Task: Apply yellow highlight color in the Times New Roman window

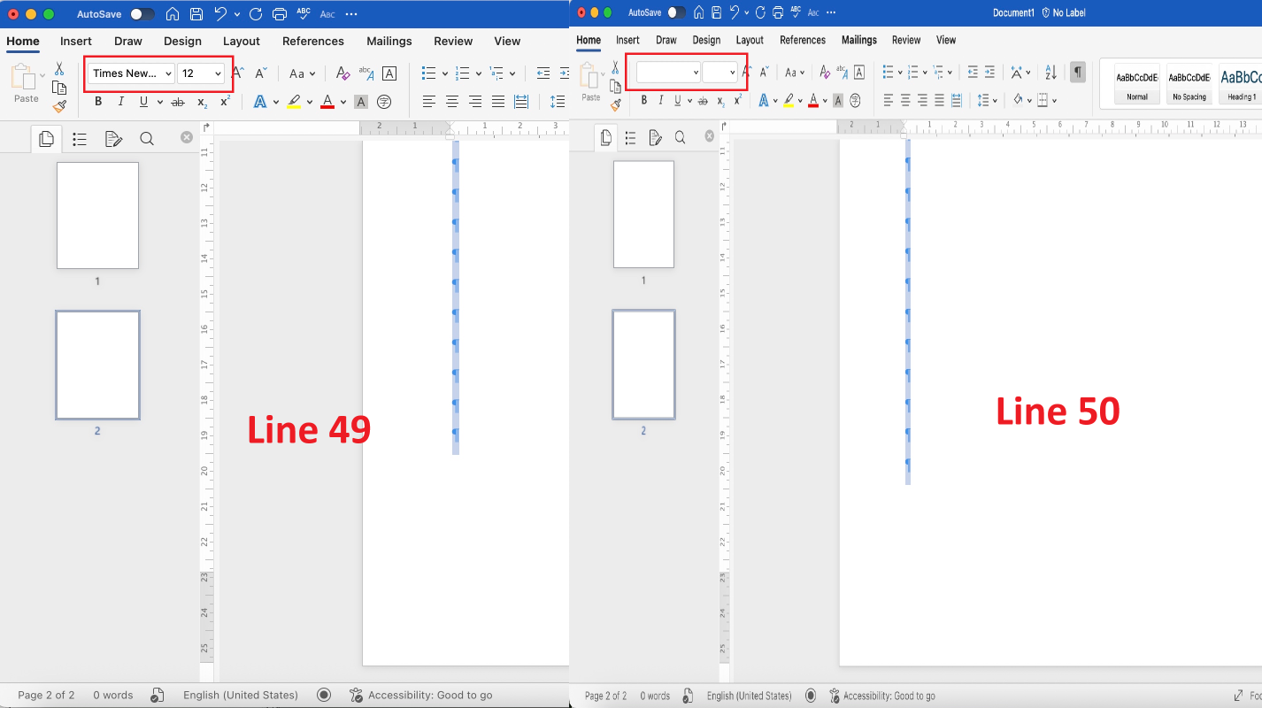Action: tap(294, 102)
